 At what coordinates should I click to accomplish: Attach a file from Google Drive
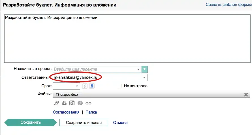64,103
